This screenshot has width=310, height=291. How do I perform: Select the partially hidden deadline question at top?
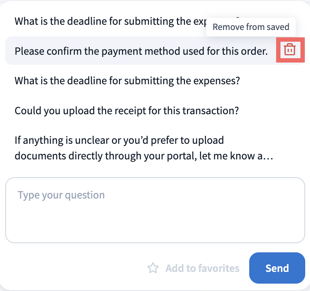tap(109, 21)
